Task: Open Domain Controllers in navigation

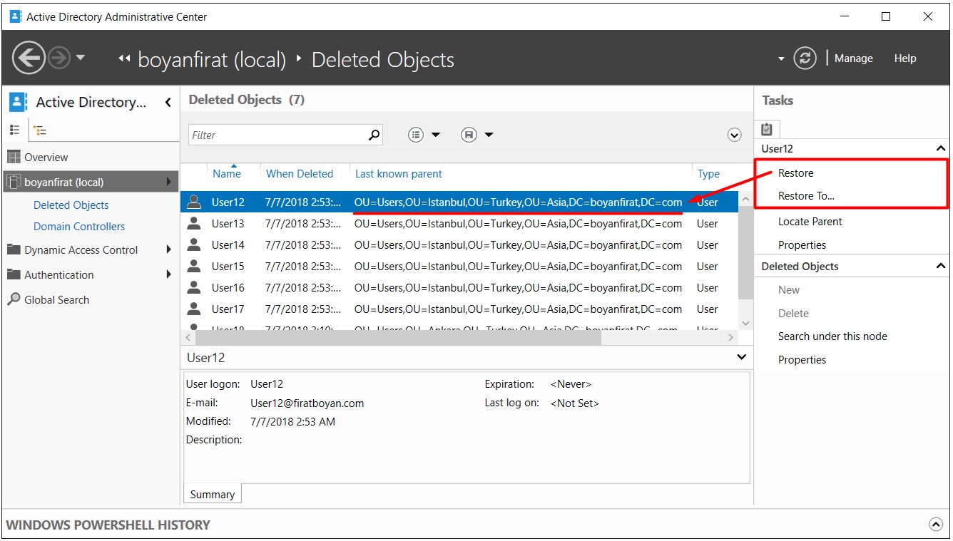Action: pyautogui.click(x=79, y=226)
